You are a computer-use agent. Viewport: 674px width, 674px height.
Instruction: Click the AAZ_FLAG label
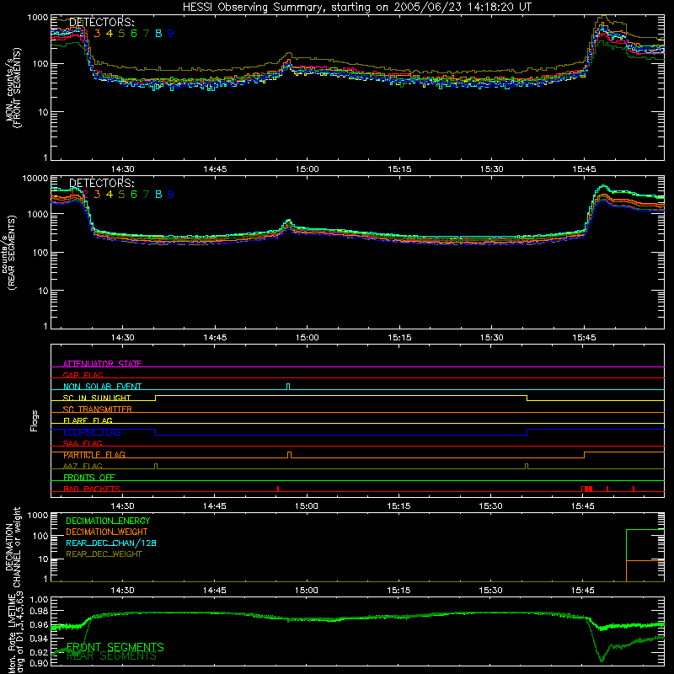pos(83,466)
